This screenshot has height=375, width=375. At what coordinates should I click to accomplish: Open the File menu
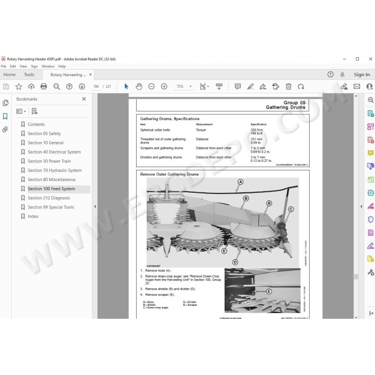point(3,66)
